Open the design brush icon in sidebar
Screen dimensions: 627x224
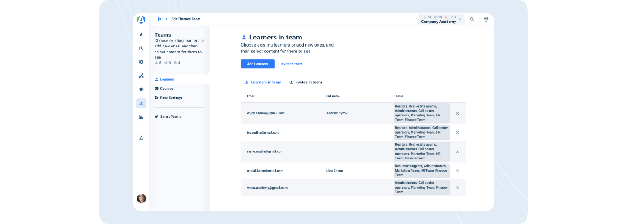click(141, 76)
